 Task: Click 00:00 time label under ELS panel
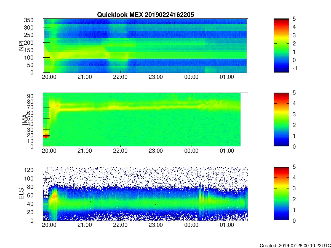191,225
